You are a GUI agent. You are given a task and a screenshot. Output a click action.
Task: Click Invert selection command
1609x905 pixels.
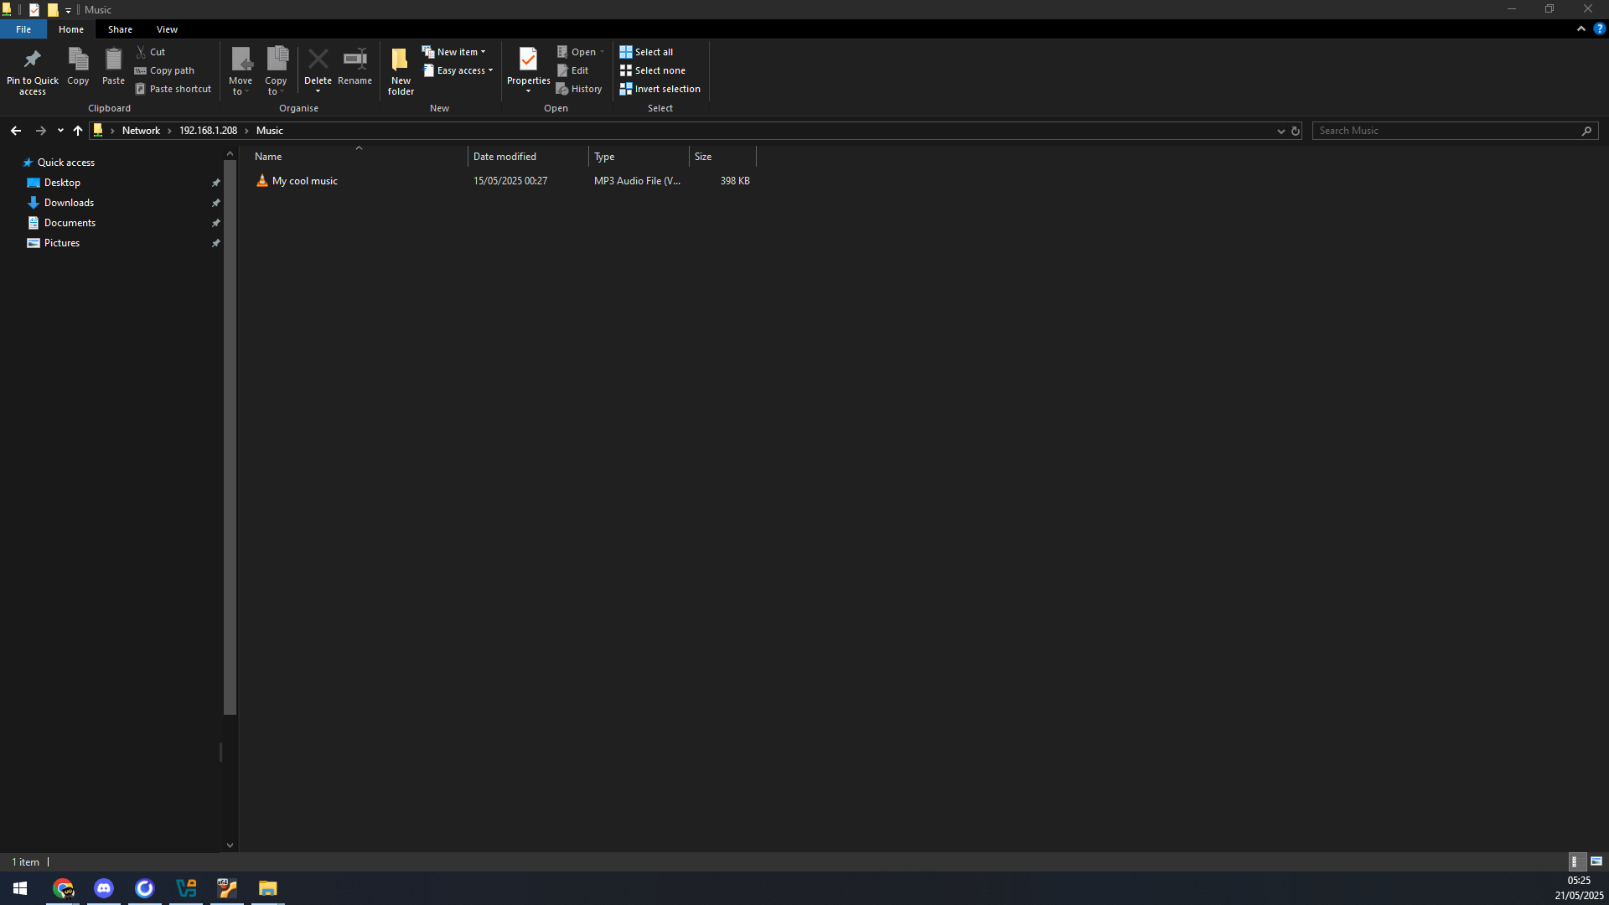click(660, 89)
